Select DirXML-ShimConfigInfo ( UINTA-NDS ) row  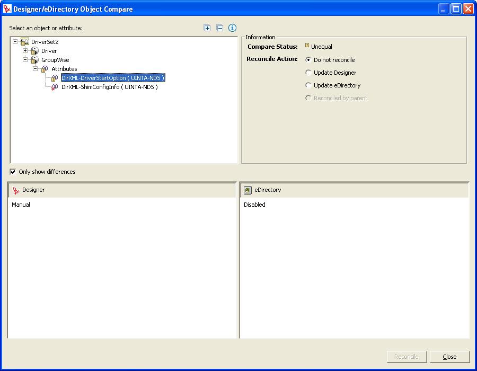pos(110,87)
